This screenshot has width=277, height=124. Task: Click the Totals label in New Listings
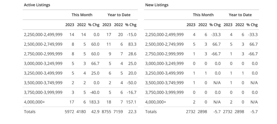point(151,112)
